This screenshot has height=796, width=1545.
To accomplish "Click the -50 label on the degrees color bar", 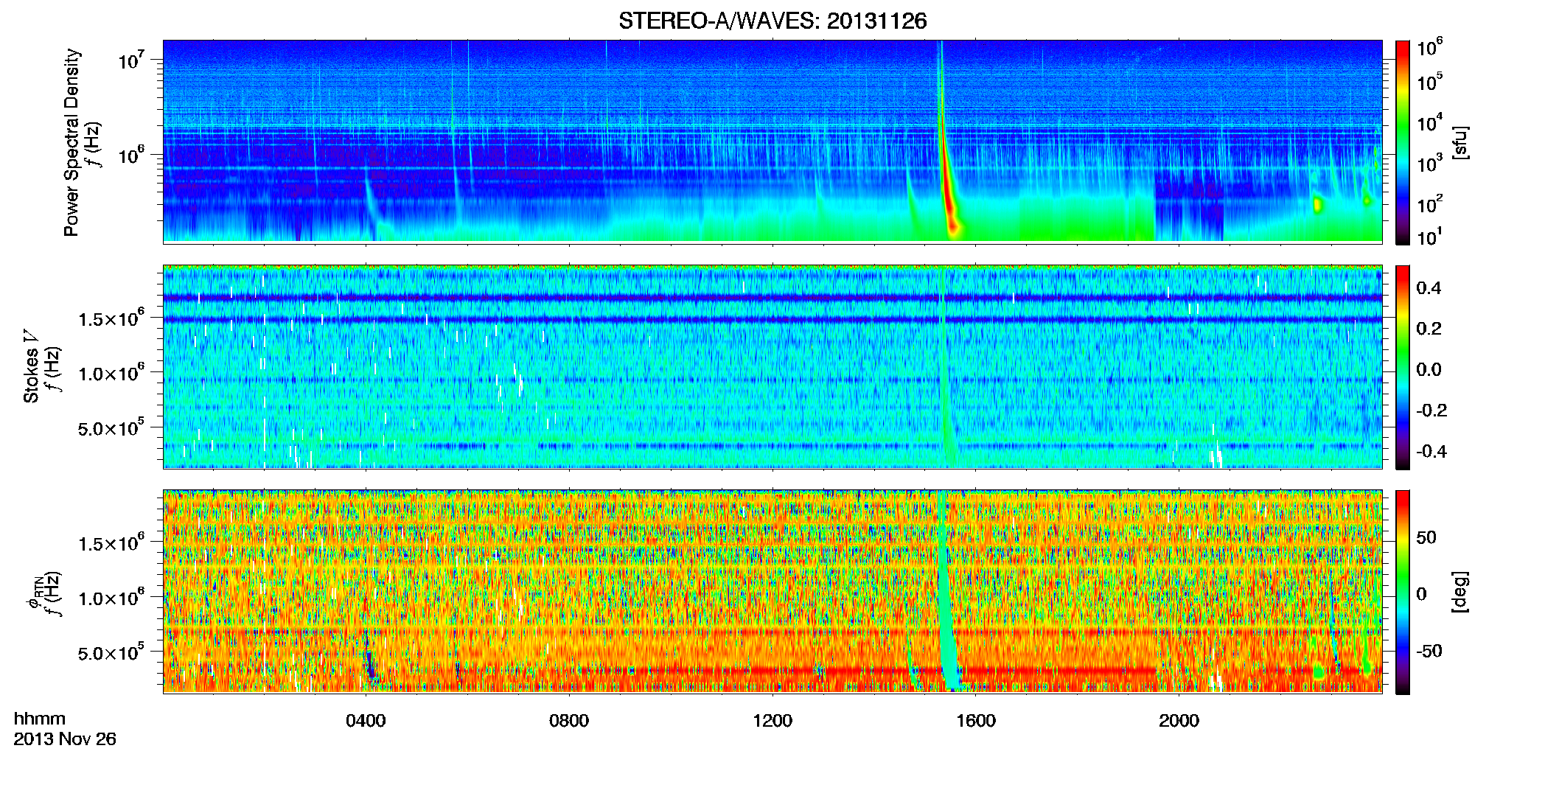I will 1429,651.
